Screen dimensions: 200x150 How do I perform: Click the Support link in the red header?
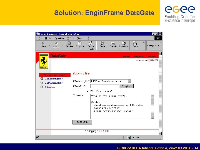click(x=139, y=56)
